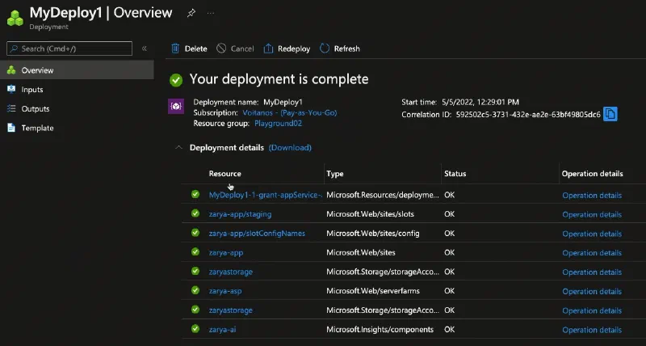Click the Template document icon
This screenshot has width=646, height=346.
(11, 128)
